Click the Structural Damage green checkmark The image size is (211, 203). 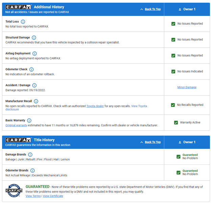173,40
